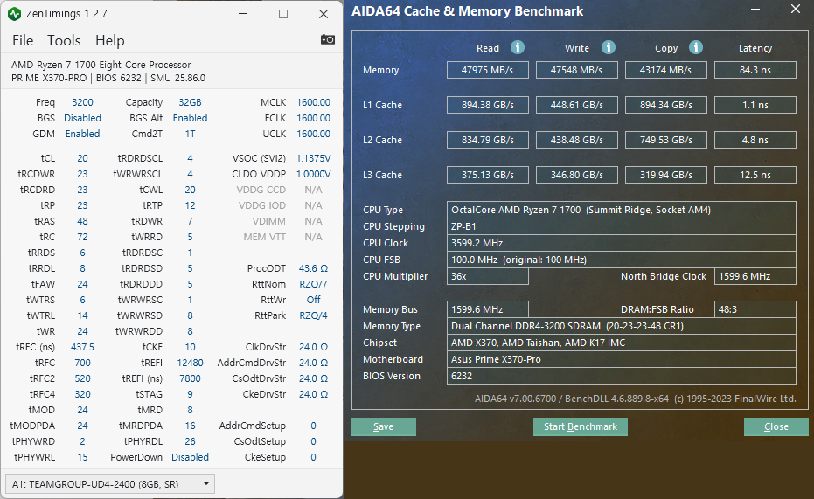The width and height of the screenshot is (814, 499).
Task: Open Write info icon in AIDA64
Action: [609, 47]
